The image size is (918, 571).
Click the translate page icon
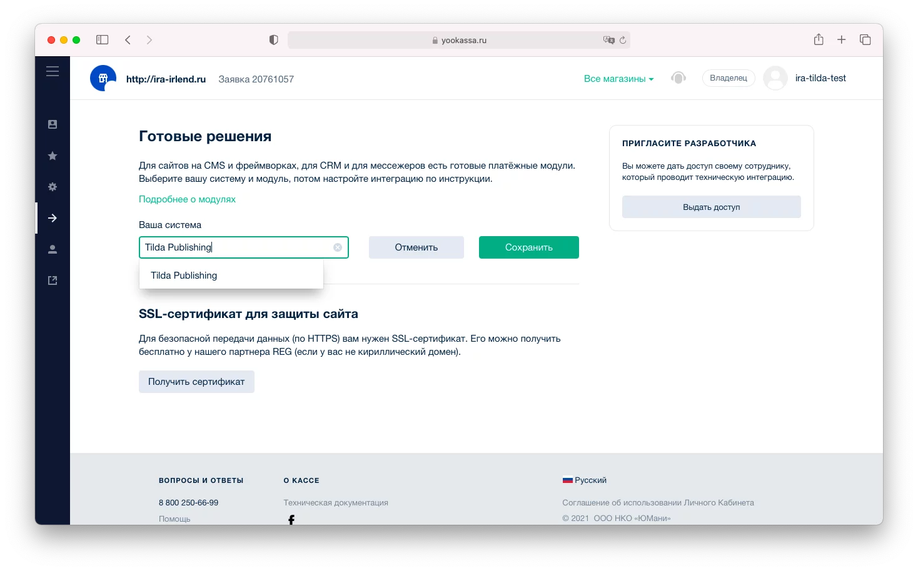pyautogui.click(x=608, y=40)
